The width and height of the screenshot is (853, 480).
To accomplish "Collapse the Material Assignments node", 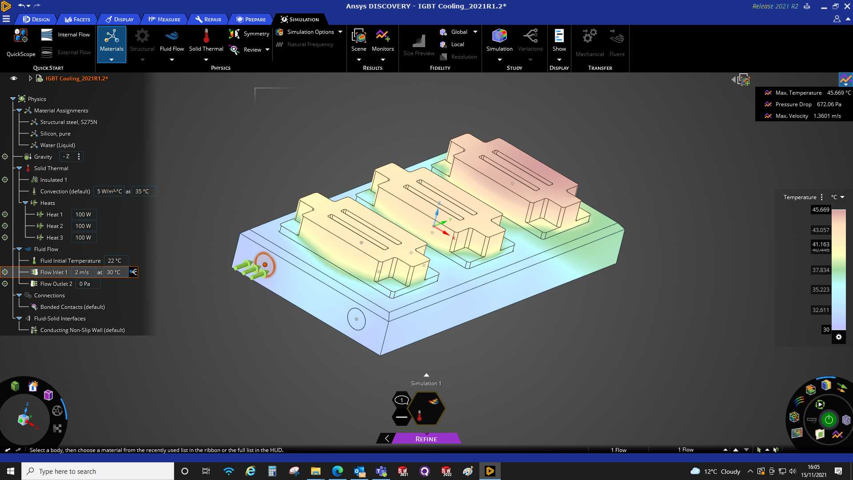I will [19, 110].
